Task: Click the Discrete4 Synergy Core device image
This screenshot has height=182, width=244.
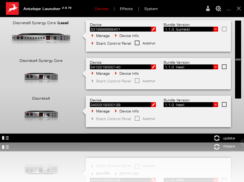Action: point(41,76)
